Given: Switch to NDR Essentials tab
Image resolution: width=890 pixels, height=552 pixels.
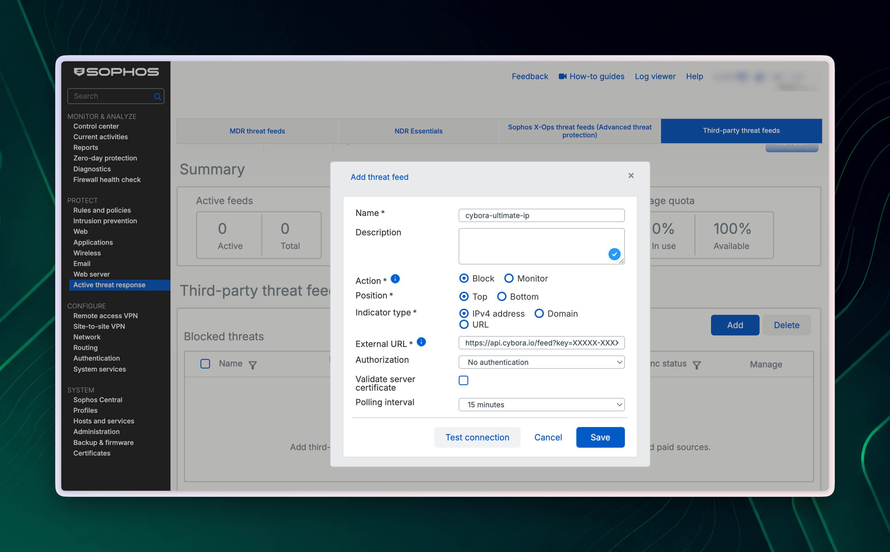Looking at the screenshot, I should pyautogui.click(x=418, y=131).
